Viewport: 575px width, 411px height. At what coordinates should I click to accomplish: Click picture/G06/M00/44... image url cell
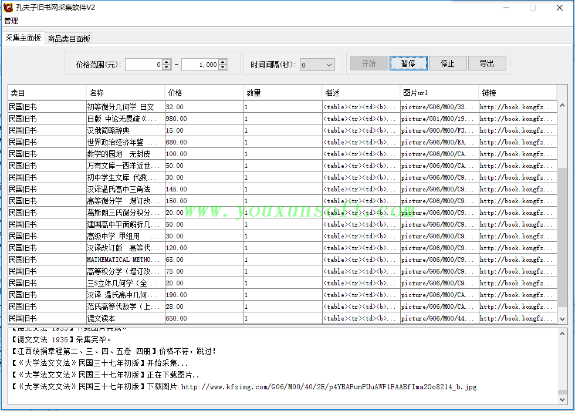439,318
